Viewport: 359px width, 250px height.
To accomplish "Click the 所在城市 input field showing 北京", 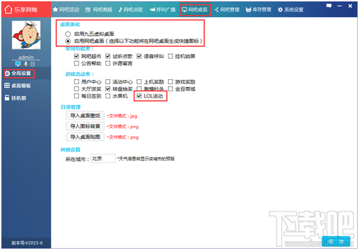I will 103,159.
